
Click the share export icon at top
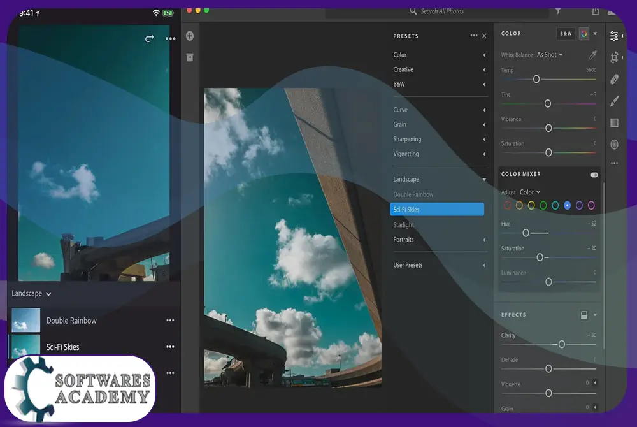click(595, 11)
